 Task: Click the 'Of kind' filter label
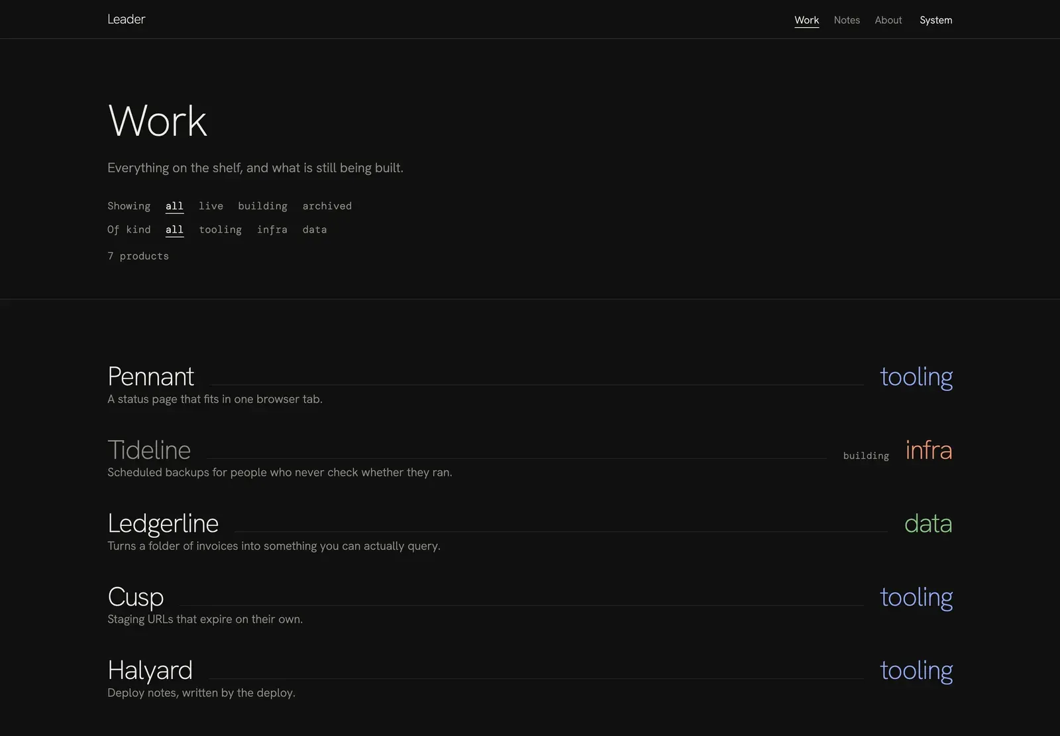(x=129, y=230)
